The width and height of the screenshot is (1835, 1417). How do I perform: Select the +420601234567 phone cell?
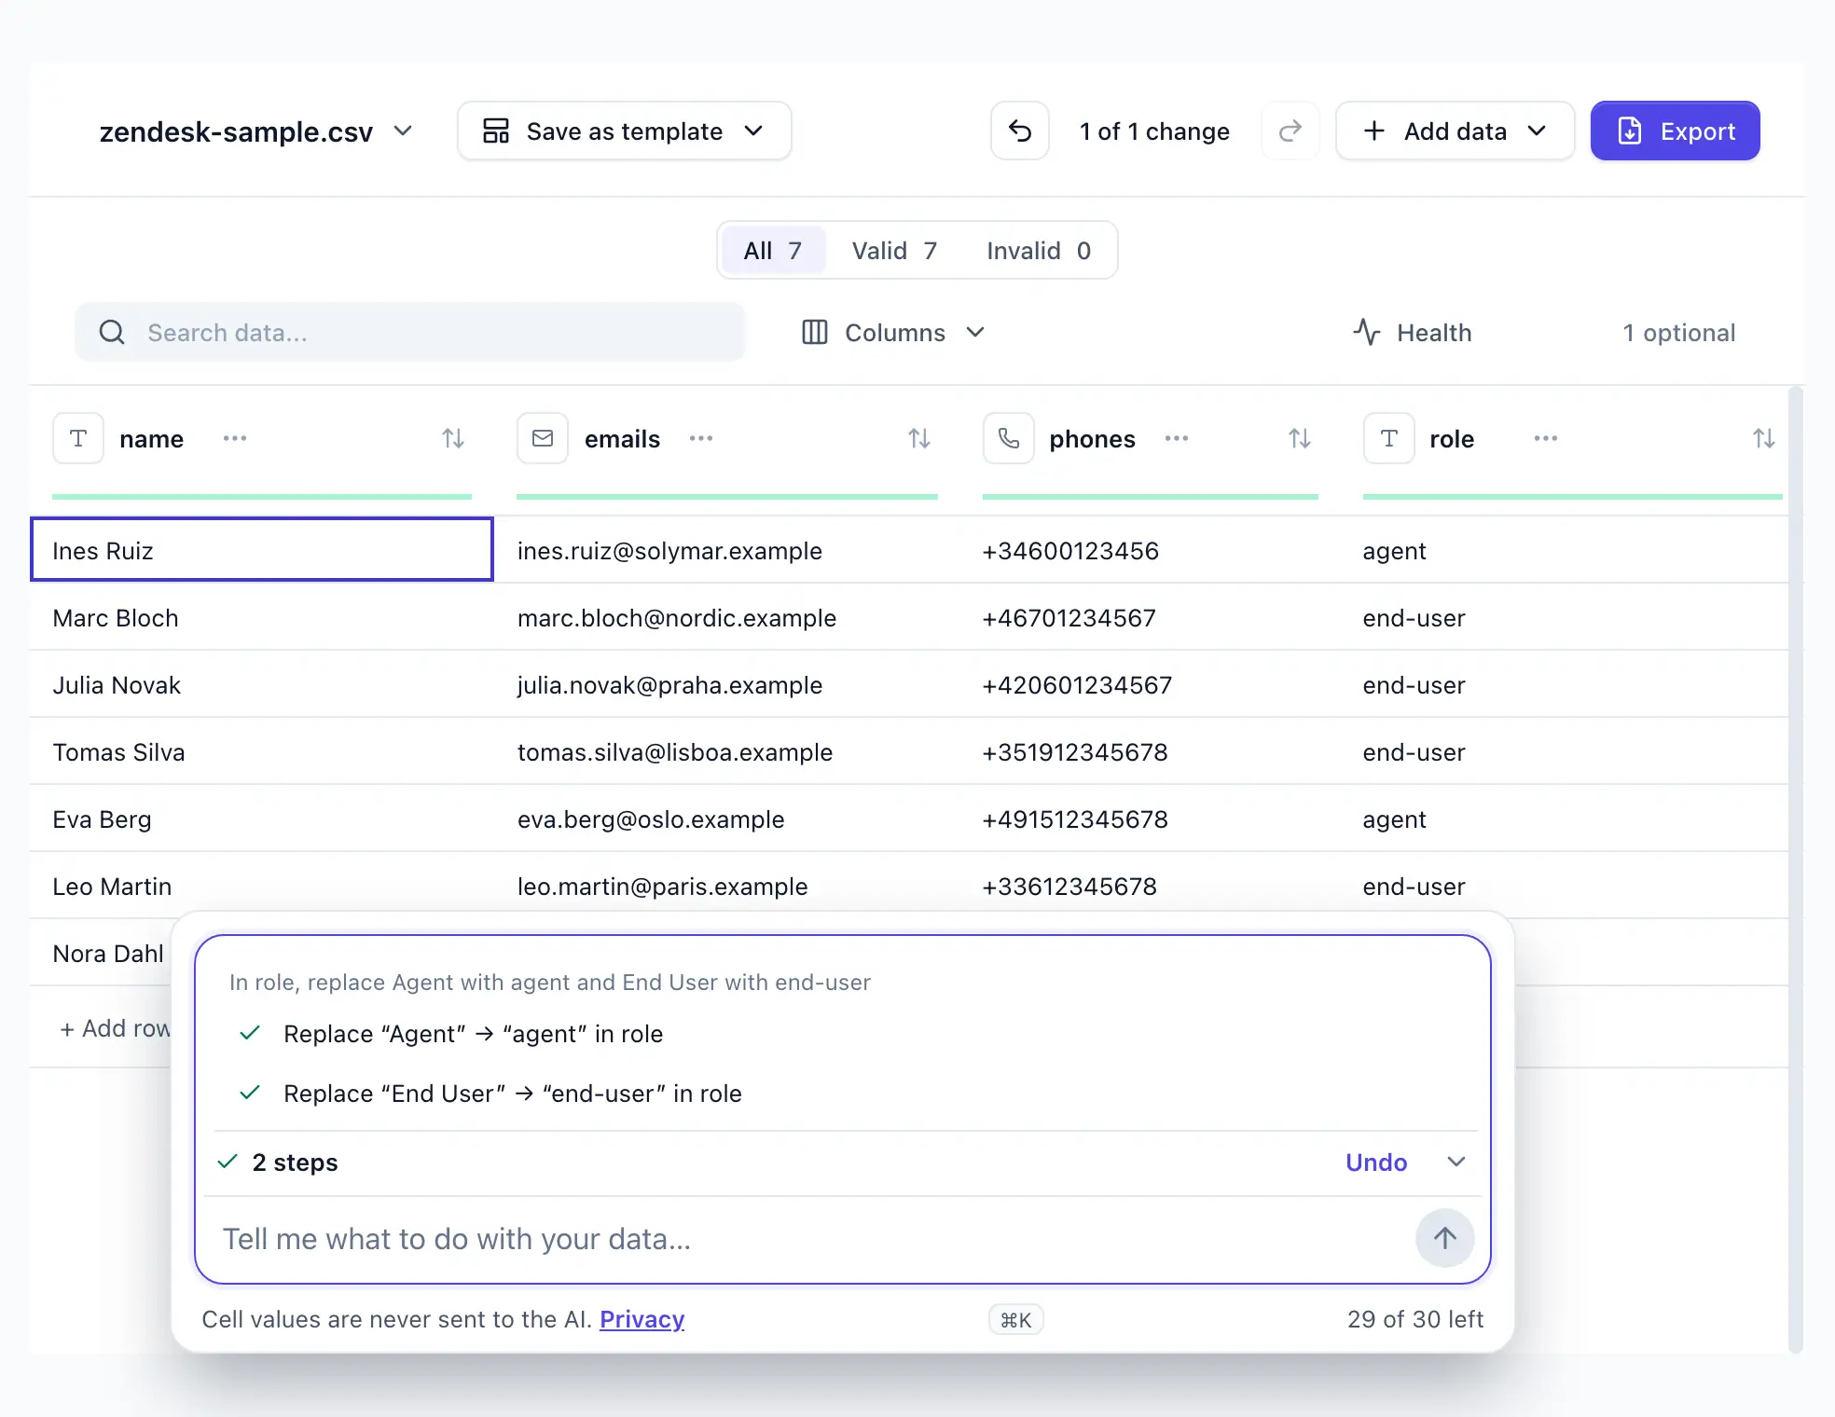(x=1151, y=684)
